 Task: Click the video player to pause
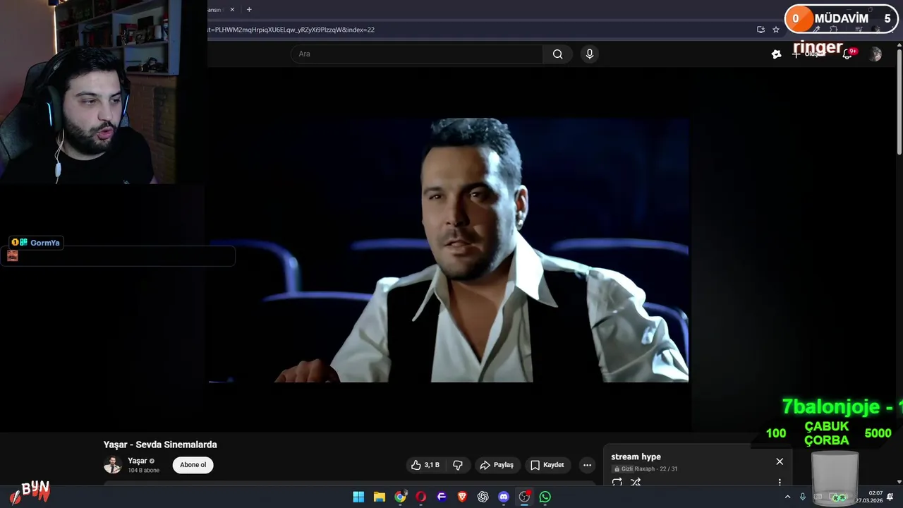pos(449,250)
